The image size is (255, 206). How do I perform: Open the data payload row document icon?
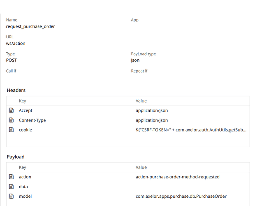pos(12,187)
